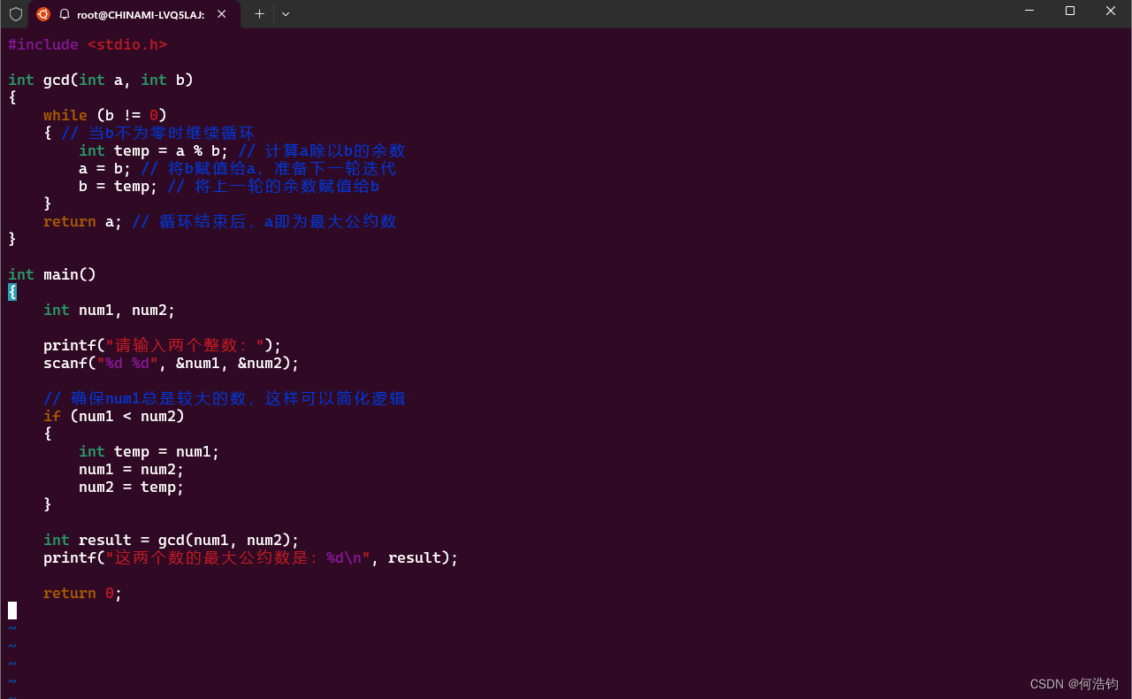The width and height of the screenshot is (1132, 699).
Task: Click the 'int main()' line
Action: coord(52,274)
